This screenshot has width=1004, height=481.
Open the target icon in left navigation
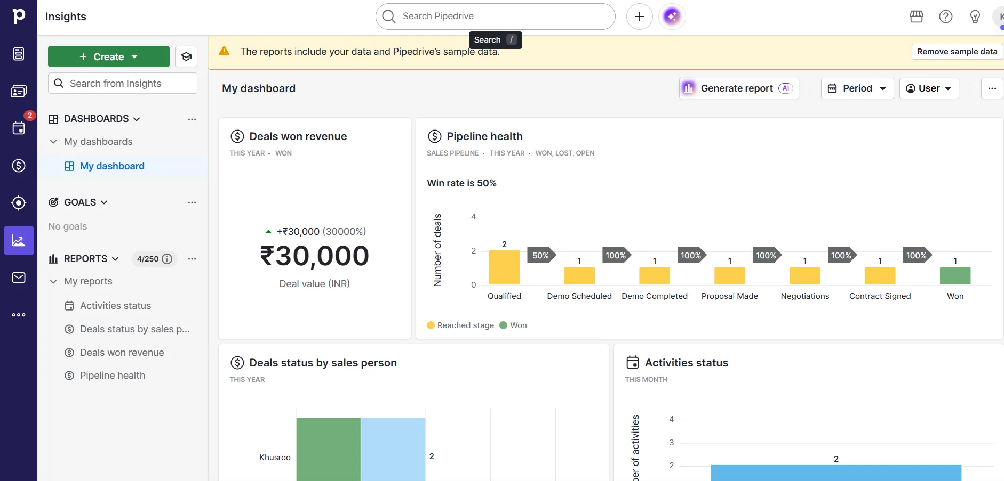click(19, 203)
